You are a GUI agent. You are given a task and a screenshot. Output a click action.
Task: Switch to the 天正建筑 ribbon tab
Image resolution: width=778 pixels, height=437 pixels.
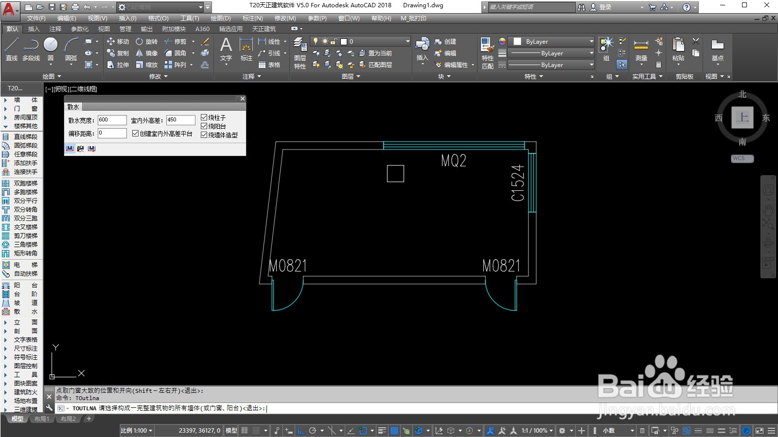point(264,29)
